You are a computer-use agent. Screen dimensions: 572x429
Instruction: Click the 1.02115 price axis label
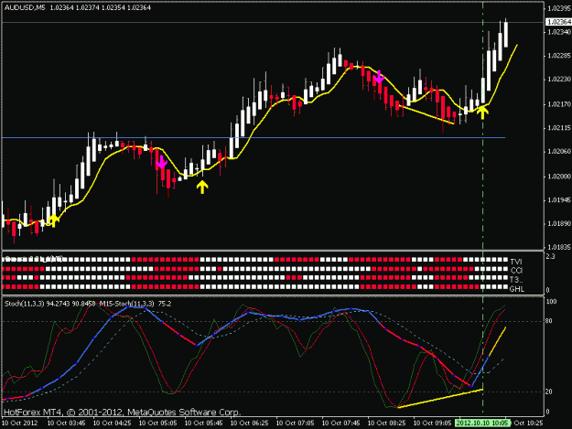pyautogui.click(x=559, y=128)
